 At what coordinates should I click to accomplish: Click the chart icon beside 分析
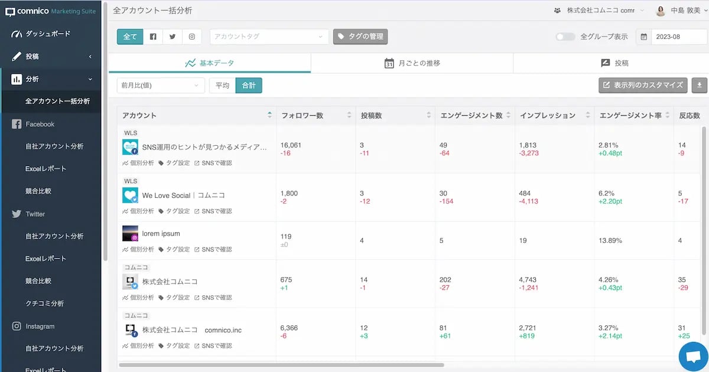[17, 79]
